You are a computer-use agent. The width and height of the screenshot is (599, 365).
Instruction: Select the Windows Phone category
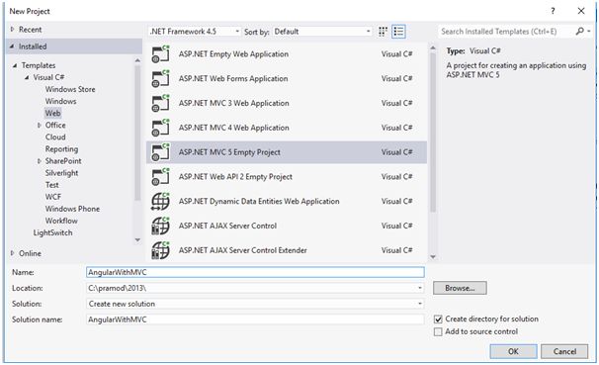click(x=72, y=209)
